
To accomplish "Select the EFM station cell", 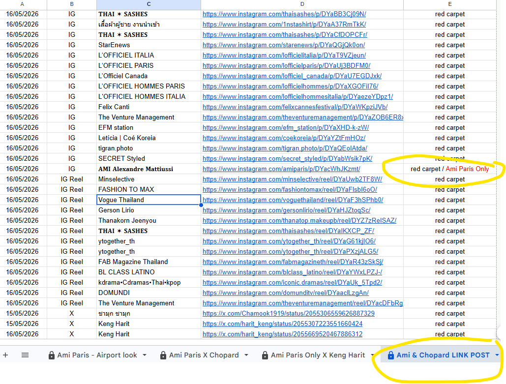I will point(149,127).
